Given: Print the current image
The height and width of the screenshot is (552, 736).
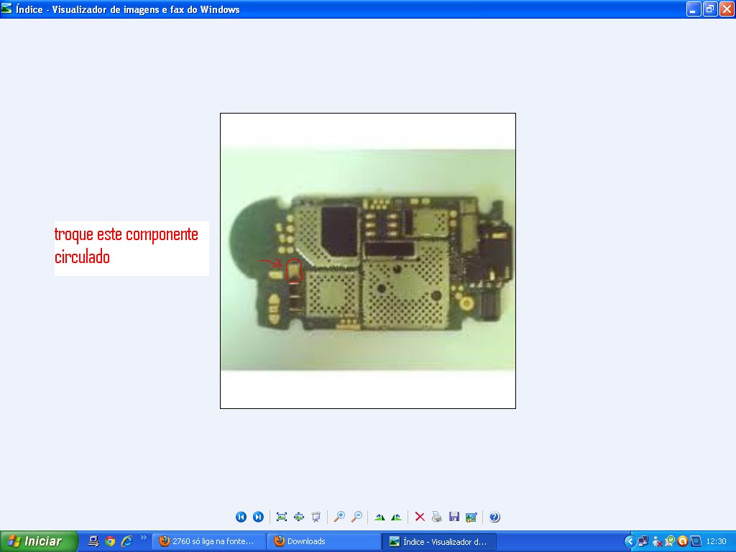Looking at the screenshot, I should 437,517.
